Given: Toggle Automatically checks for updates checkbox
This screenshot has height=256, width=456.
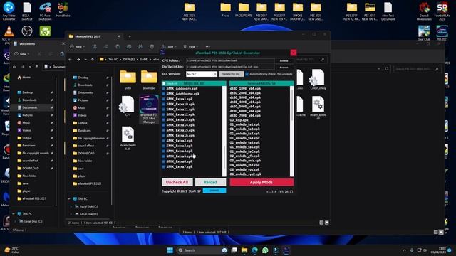Looking at the screenshot, I should pos(247,74).
